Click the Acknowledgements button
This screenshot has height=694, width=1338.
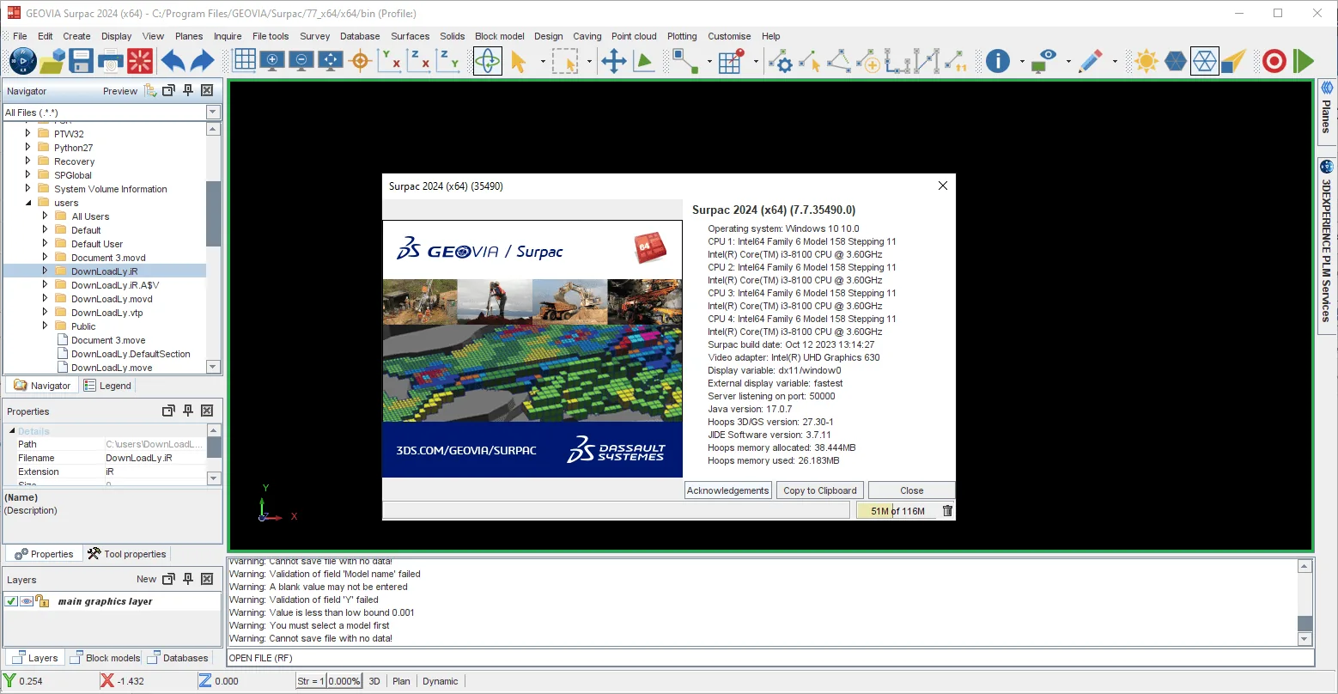tap(728, 490)
